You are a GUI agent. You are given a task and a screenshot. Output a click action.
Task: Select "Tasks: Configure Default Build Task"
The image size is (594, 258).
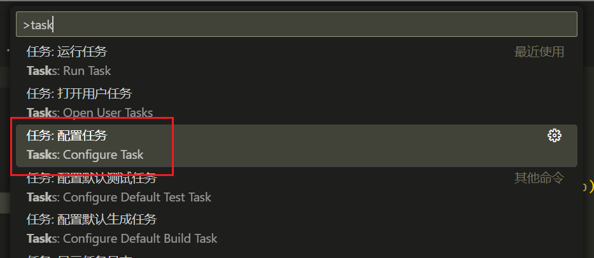122,239
